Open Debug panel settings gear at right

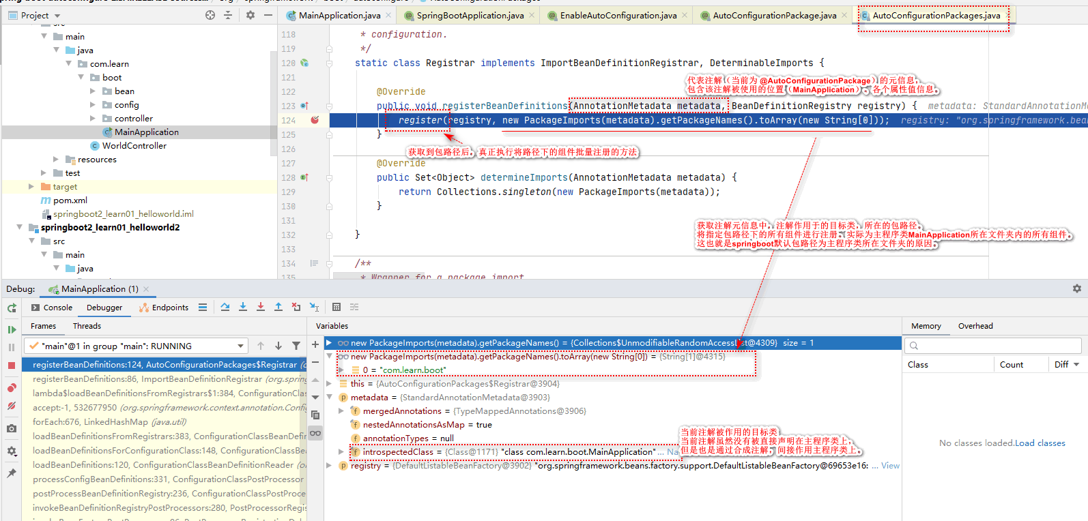1077,288
